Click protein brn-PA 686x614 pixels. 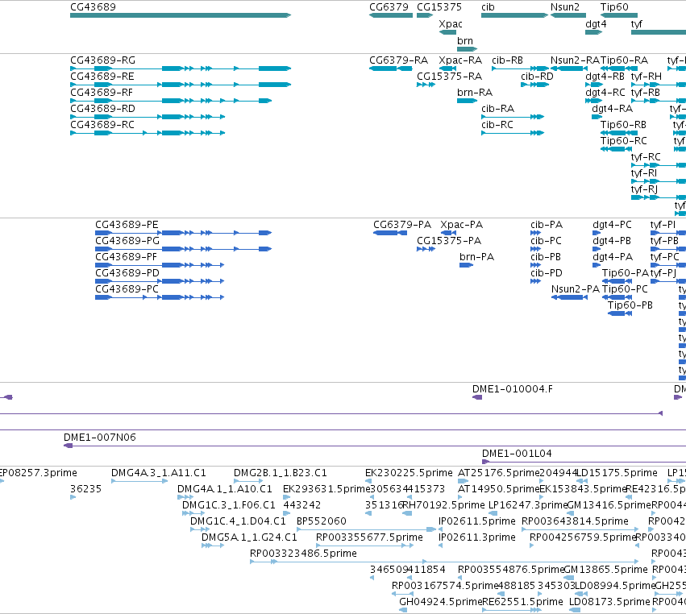pos(467,265)
